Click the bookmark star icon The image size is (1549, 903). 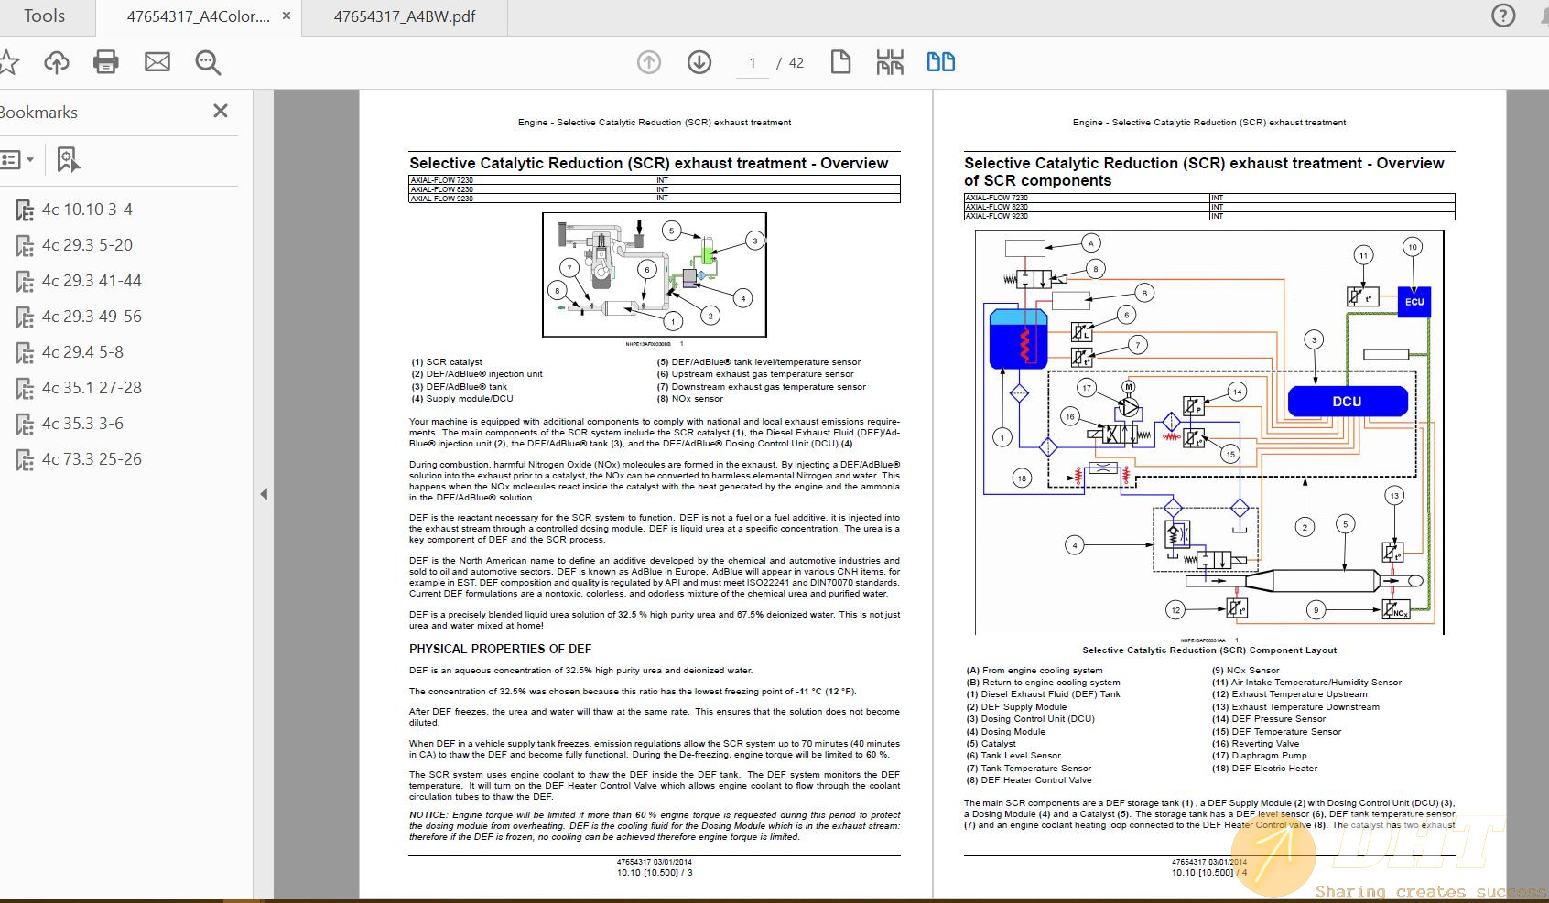coord(8,62)
